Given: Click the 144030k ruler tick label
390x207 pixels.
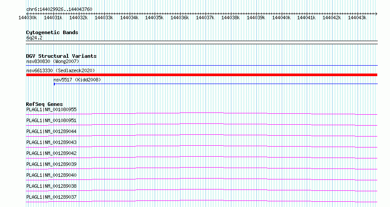Looking at the screenshot, I should click(28, 18).
